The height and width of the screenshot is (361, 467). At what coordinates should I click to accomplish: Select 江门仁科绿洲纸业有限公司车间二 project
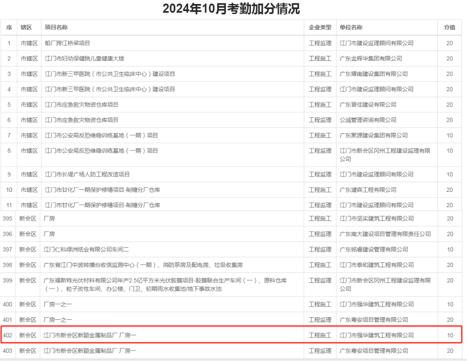click(86, 249)
